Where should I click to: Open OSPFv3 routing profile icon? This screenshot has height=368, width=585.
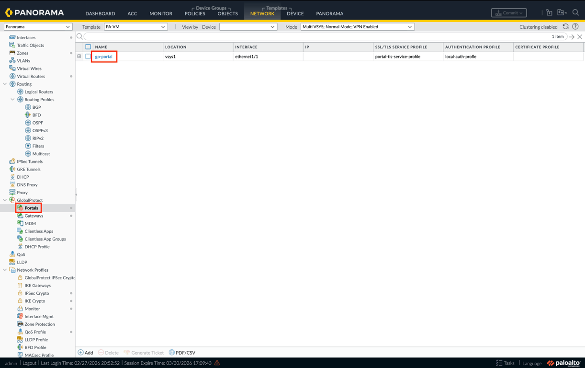click(x=28, y=130)
